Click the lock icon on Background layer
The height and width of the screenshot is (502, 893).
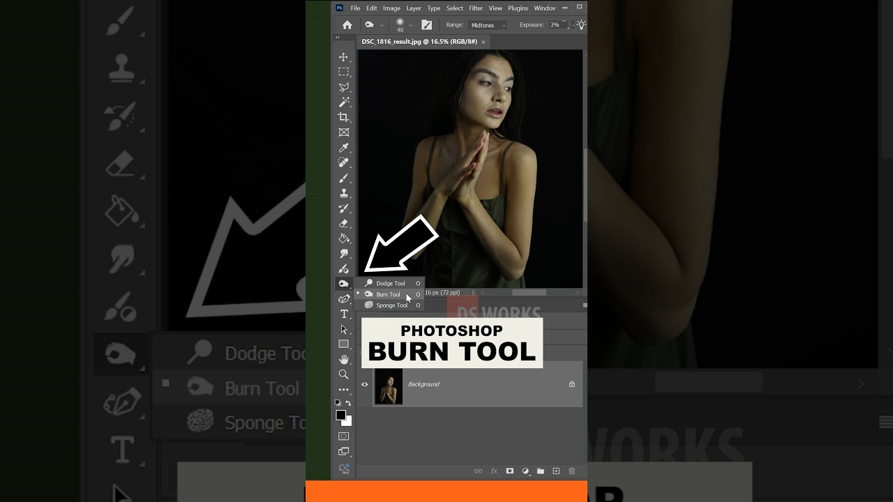pyautogui.click(x=572, y=384)
